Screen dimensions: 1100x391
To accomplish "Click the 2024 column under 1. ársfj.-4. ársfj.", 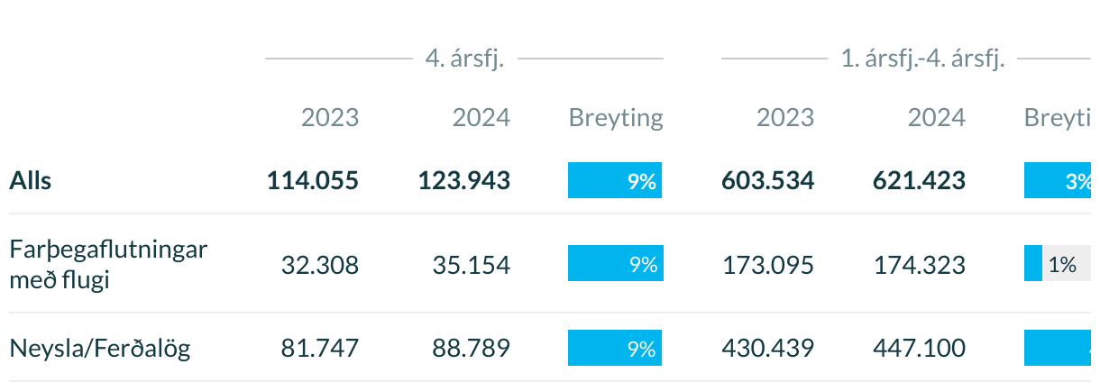I will (937, 117).
